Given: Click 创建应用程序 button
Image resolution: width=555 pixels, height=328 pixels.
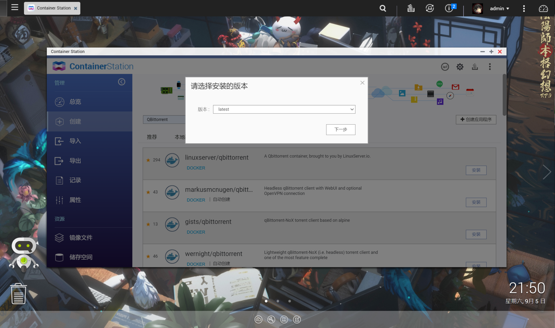Looking at the screenshot, I should pos(476,119).
